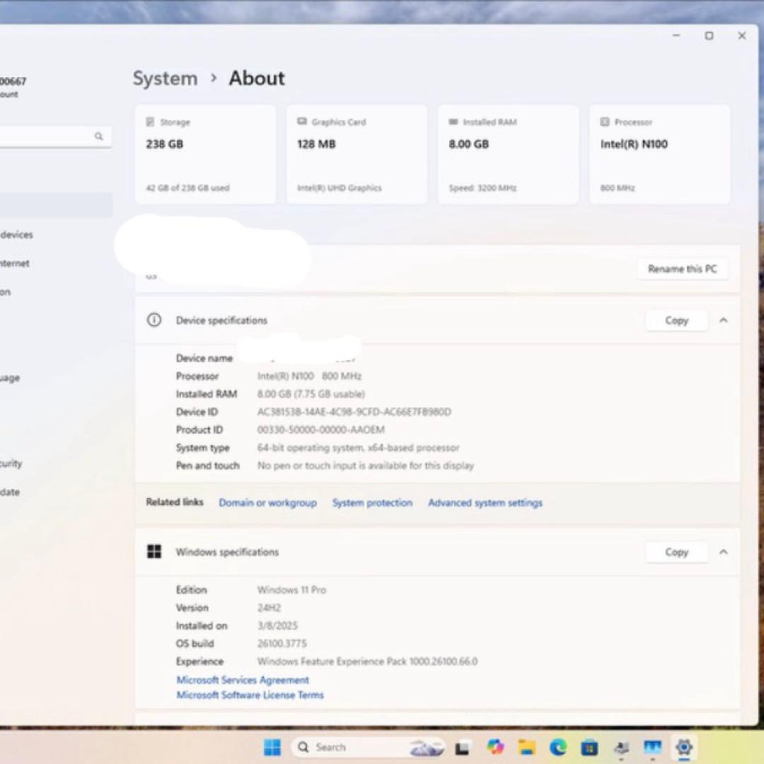764x764 pixels.
Task: Open Windows Update from the sidebar
Action: (10, 492)
